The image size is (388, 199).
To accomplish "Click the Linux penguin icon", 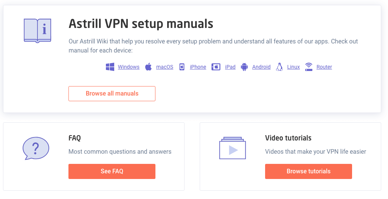I will 279,67.
